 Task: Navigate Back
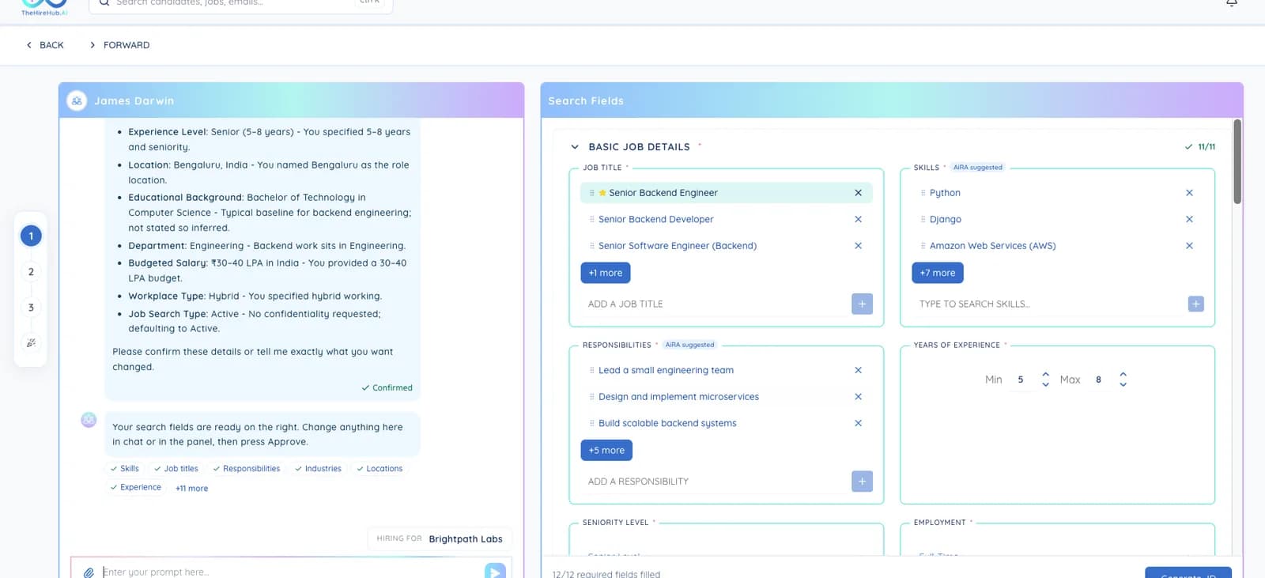(x=45, y=45)
